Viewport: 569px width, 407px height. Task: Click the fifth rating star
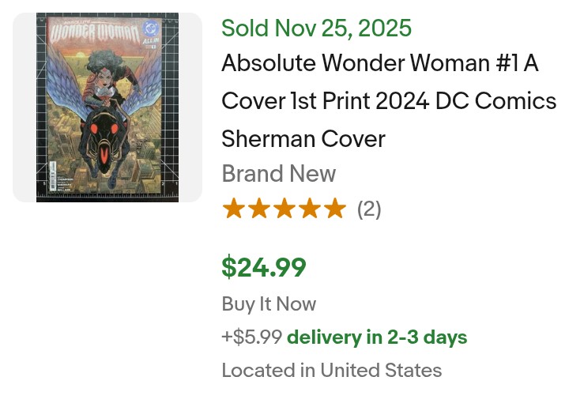pos(334,209)
